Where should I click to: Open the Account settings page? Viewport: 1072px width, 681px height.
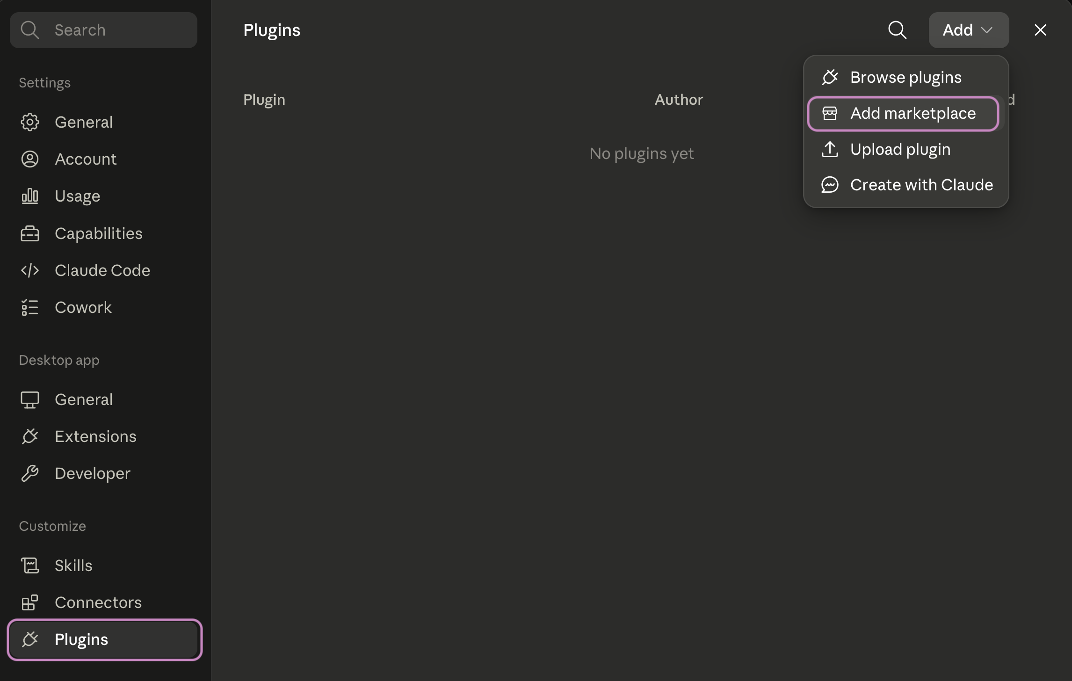coord(103,159)
